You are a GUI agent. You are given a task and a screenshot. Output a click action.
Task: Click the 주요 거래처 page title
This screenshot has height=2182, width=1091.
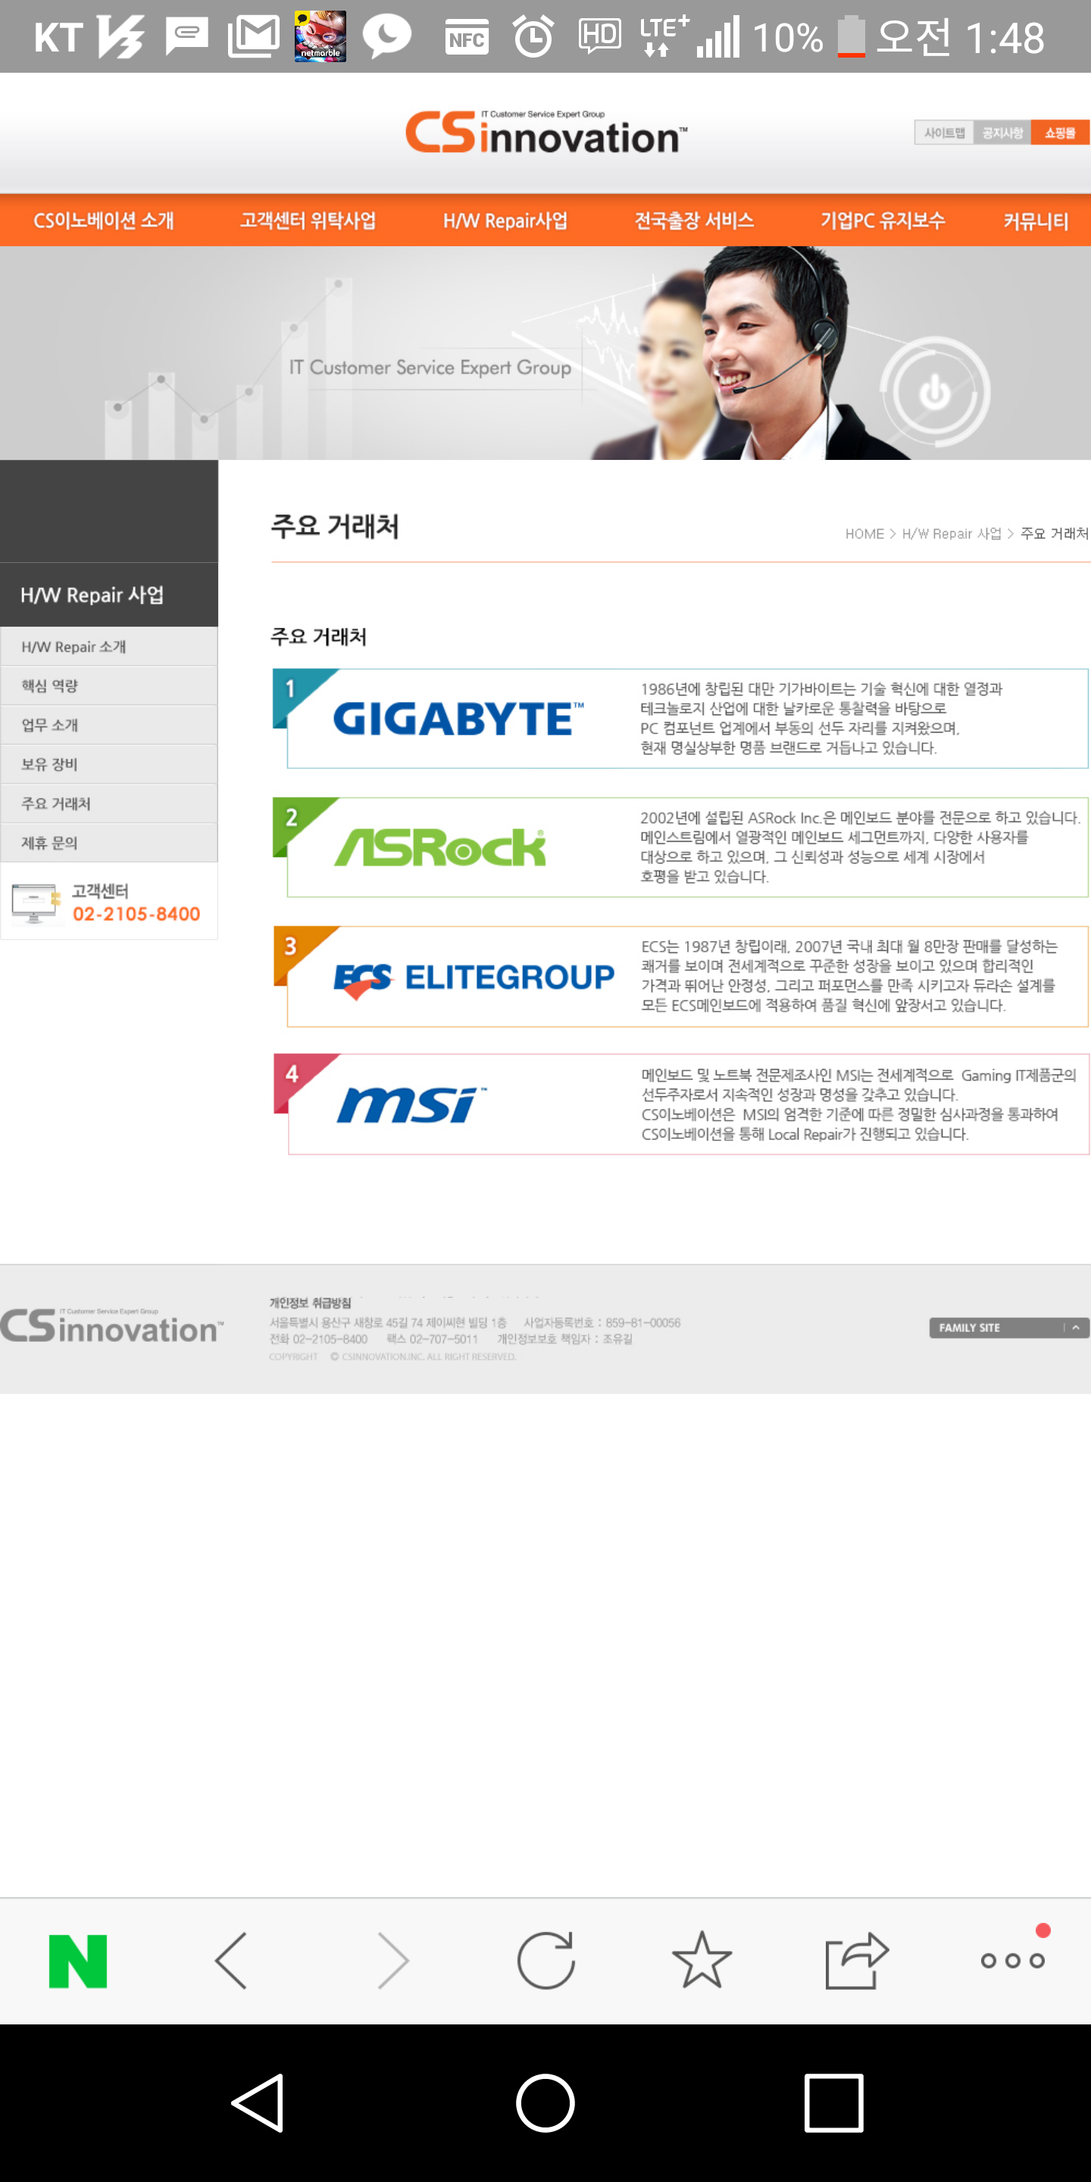tap(335, 526)
